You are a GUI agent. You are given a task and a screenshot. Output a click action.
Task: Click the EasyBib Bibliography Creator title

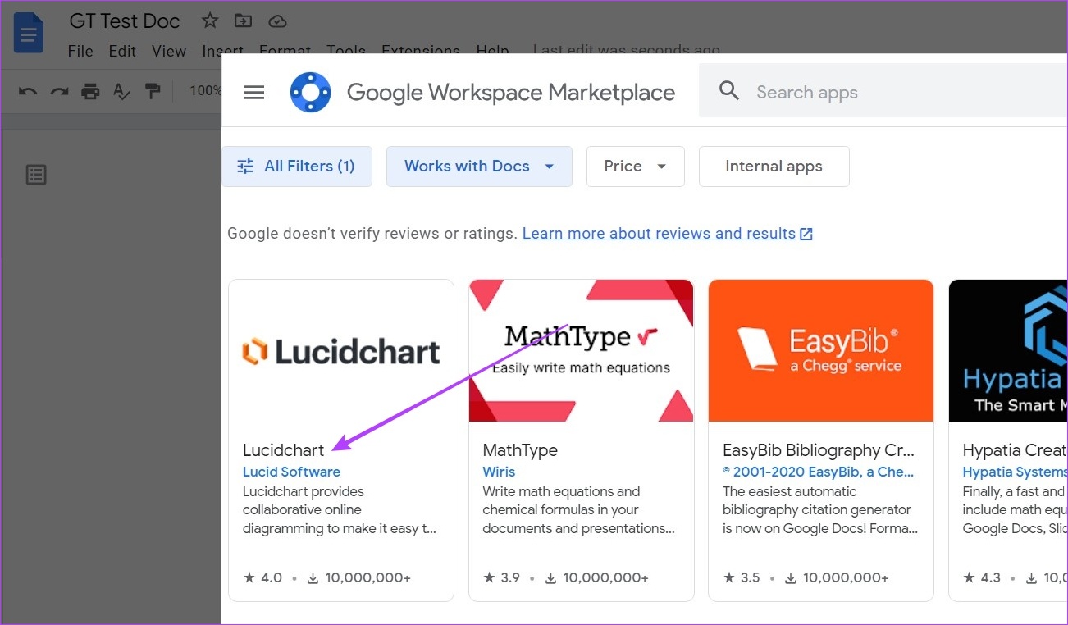coord(819,450)
